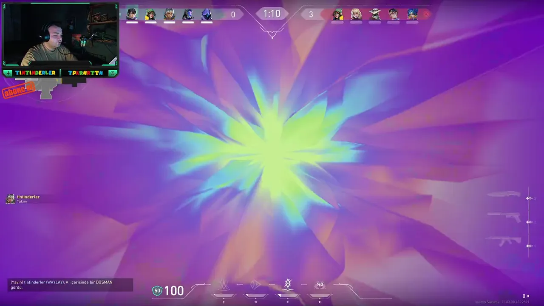This screenshot has width=544, height=306.
Task: Click the C ability icon
Action: [x=224, y=284]
